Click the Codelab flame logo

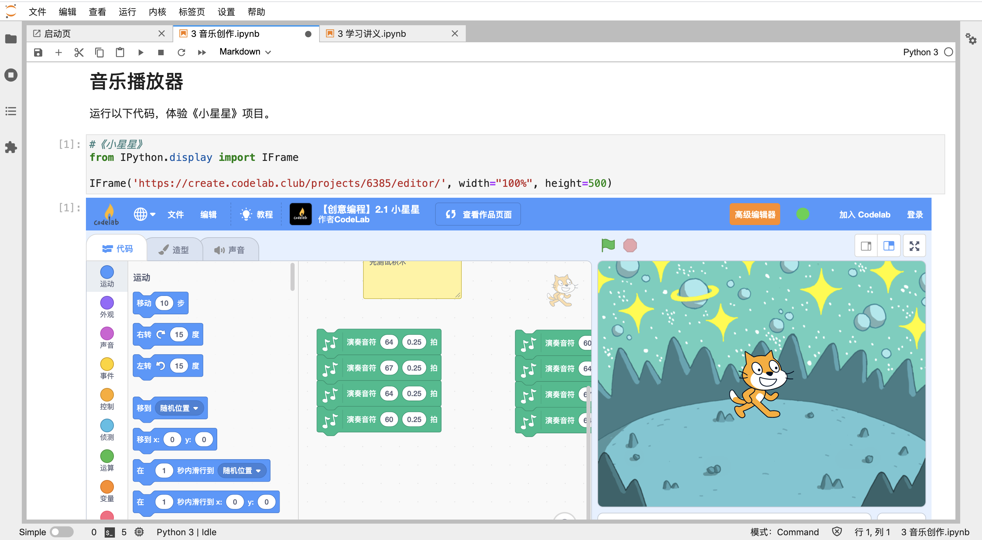pos(106,214)
